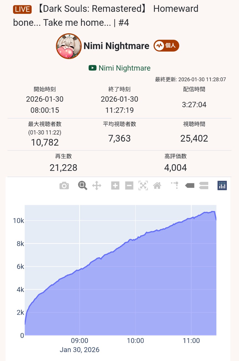Click the 高評価数 label
The height and width of the screenshot is (361, 239).
coord(176,156)
